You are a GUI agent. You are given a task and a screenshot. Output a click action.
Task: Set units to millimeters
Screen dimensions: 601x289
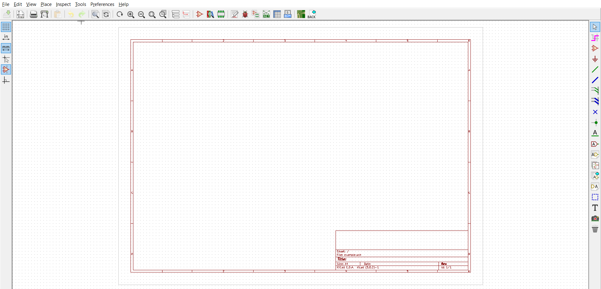(x=6, y=48)
